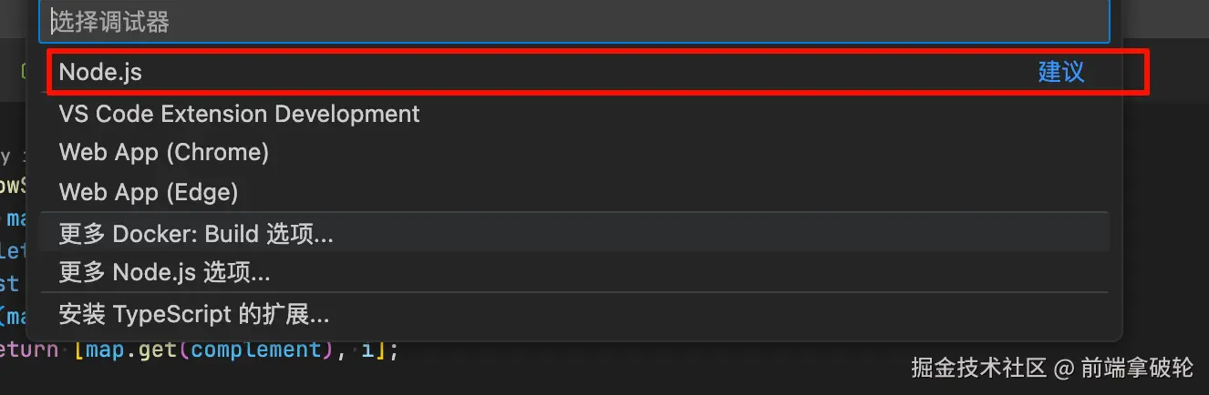Click the return keyword in editor
The width and height of the screenshot is (1209, 395).
[29, 349]
